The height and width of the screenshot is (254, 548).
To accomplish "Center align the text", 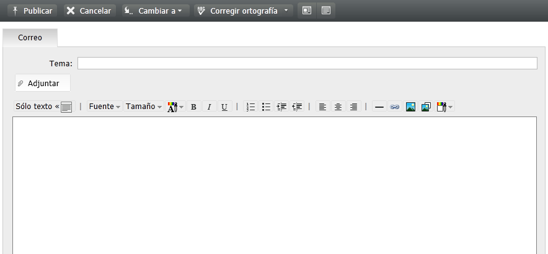I will point(338,107).
